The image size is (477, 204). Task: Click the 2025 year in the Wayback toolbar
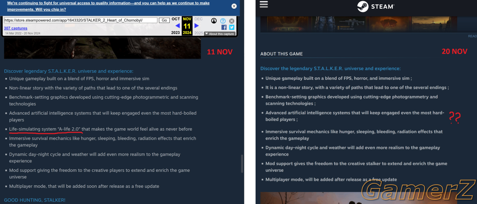coord(198,33)
